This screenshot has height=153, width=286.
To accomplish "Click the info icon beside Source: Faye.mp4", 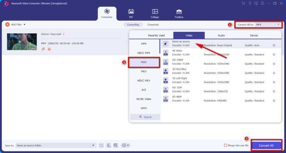I will coord(64,34).
